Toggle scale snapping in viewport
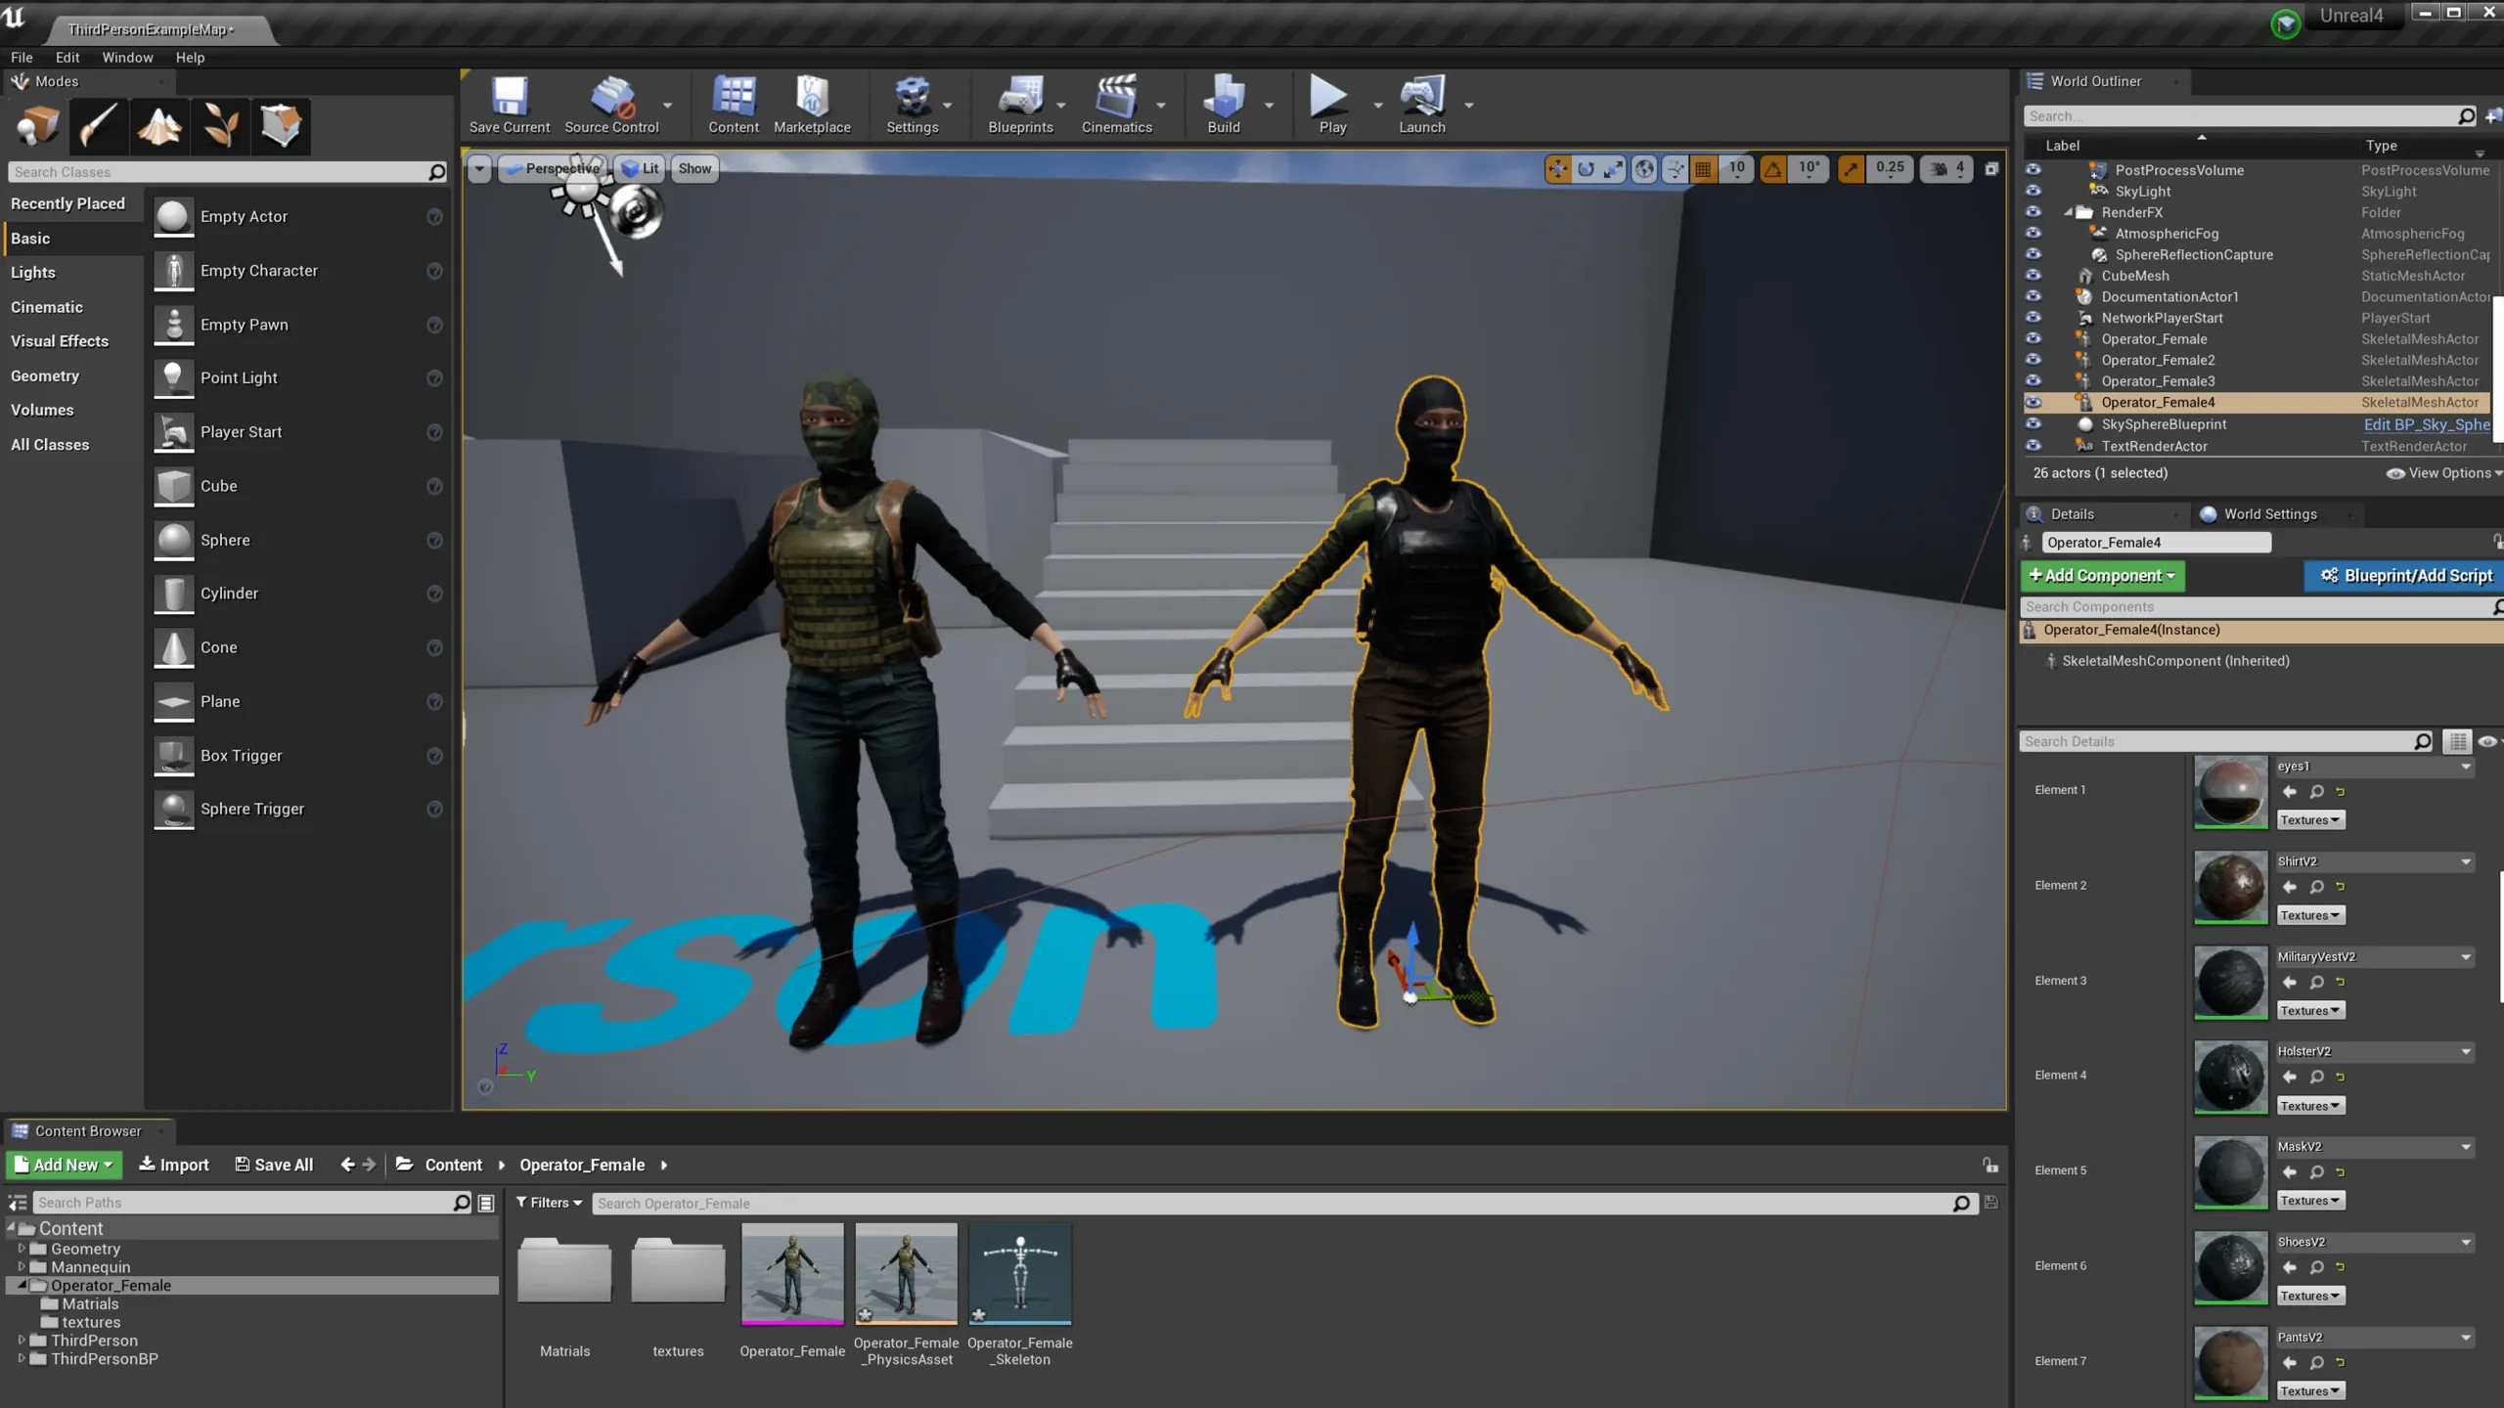Image resolution: width=2504 pixels, height=1408 pixels. coord(1851,169)
